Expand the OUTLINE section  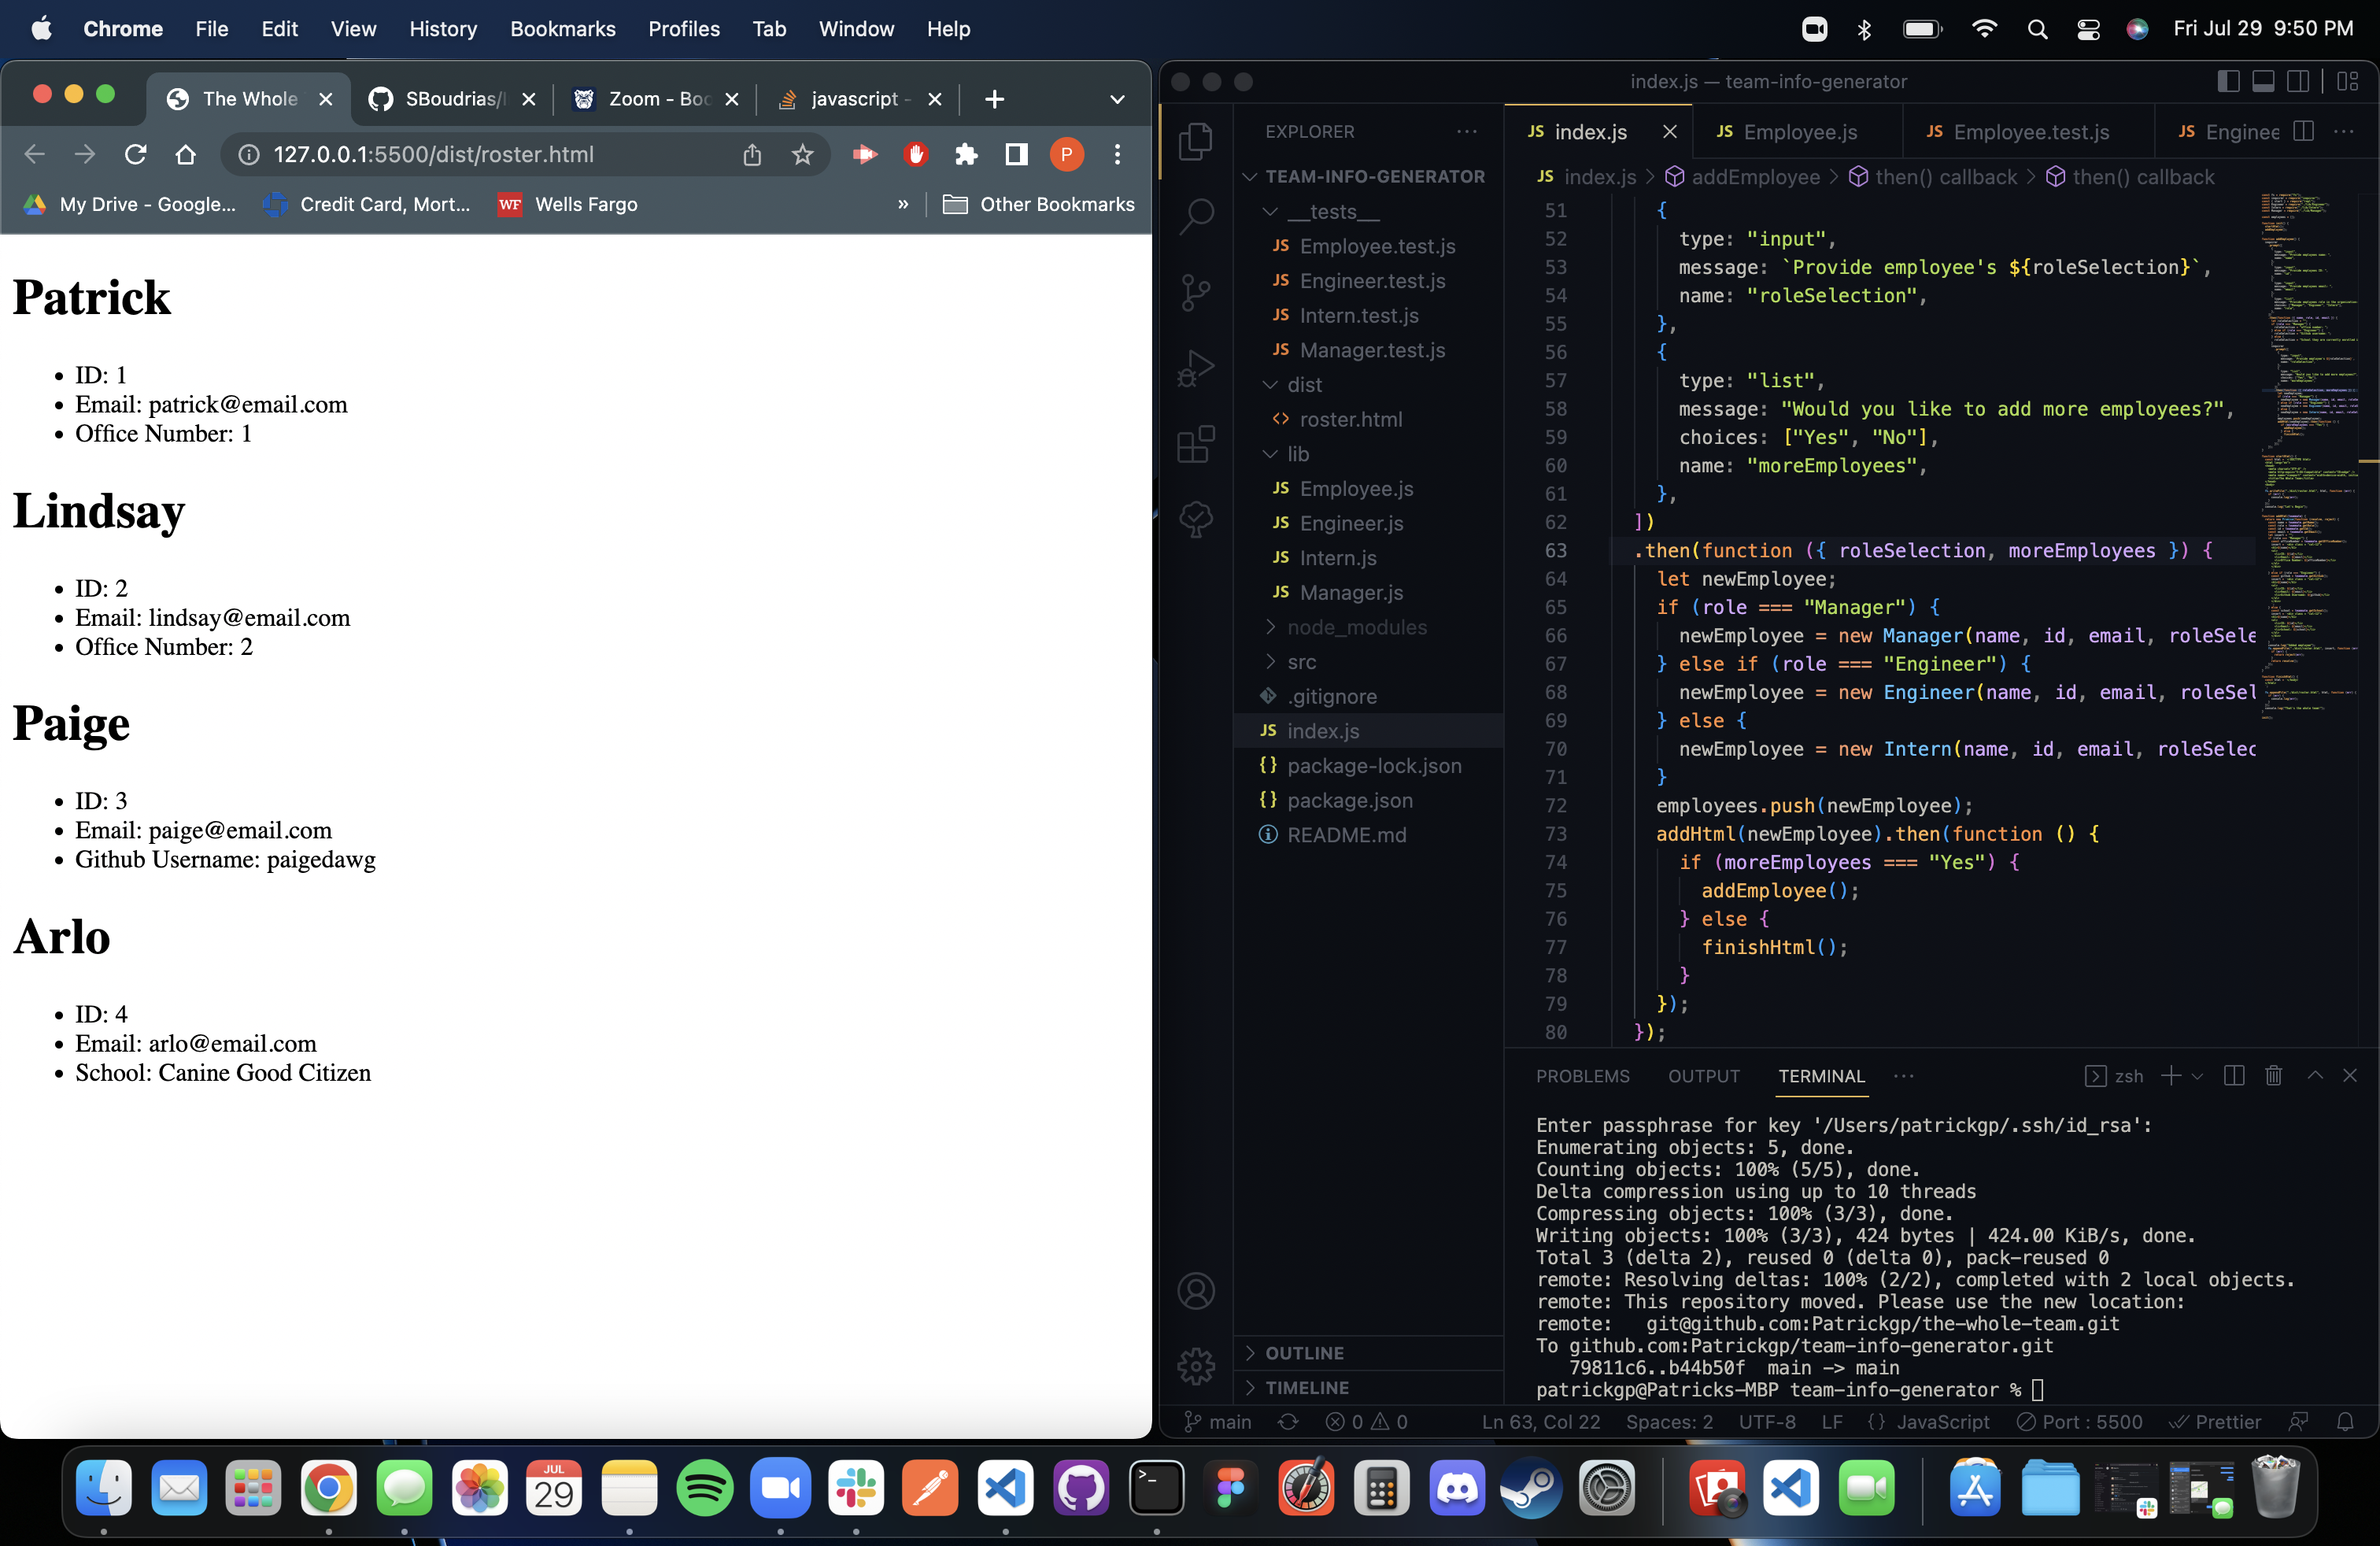click(x=1368, y=1353)
